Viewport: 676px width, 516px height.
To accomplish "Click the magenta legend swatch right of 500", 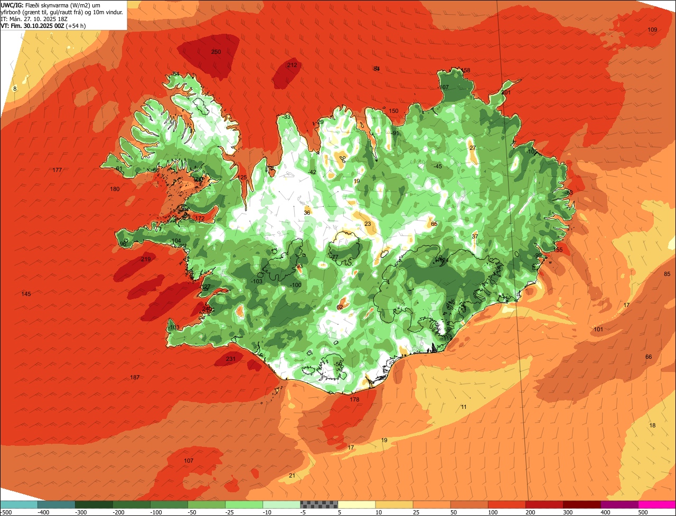I will click(656, 504).
